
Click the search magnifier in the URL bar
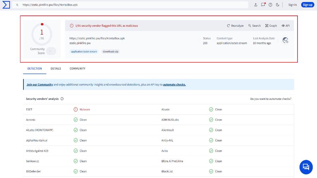coord(17,5)
